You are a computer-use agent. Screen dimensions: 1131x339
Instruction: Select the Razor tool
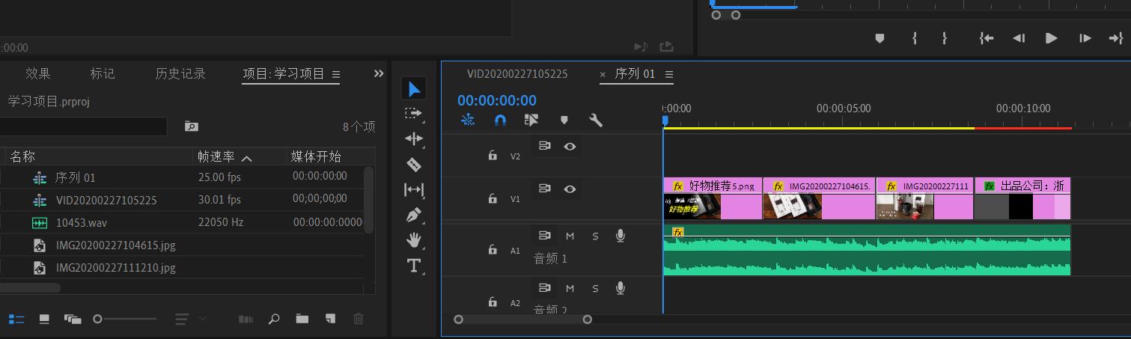(x=414, y=164)
